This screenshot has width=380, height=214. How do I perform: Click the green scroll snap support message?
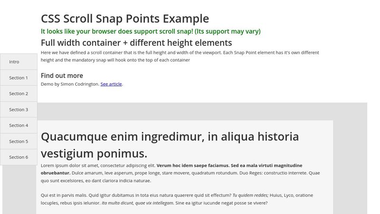click(x=151, y=31)
